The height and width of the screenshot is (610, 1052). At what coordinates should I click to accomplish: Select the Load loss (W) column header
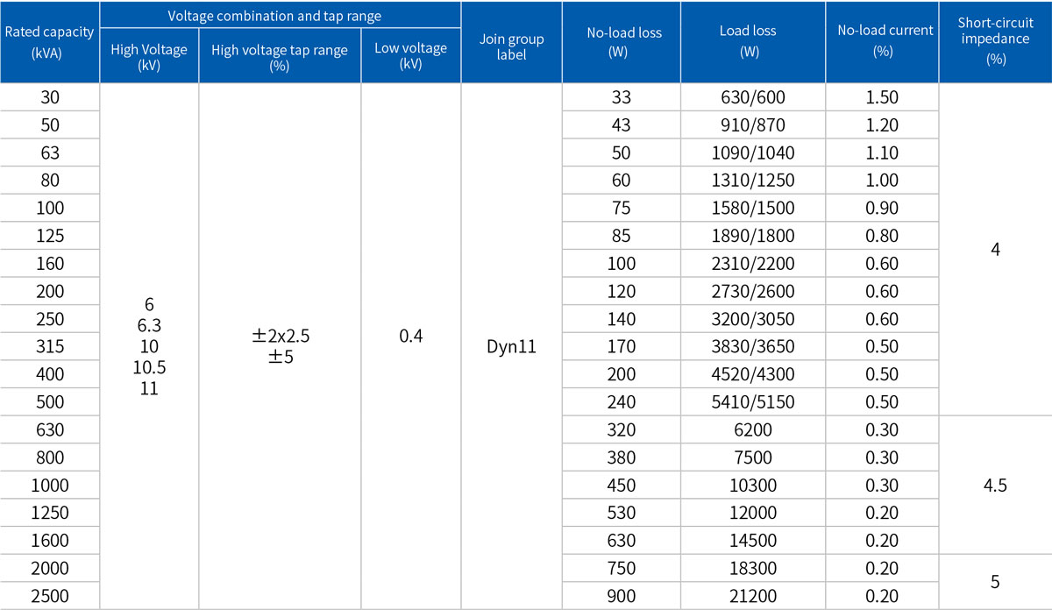click(x=748, y=42)
